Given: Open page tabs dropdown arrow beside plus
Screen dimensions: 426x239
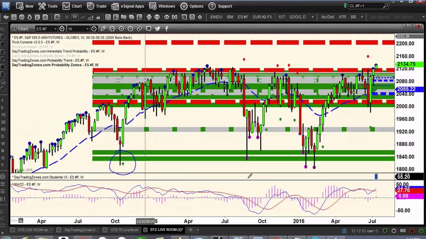Looking at the screenshot, I should tap(198, 230).
